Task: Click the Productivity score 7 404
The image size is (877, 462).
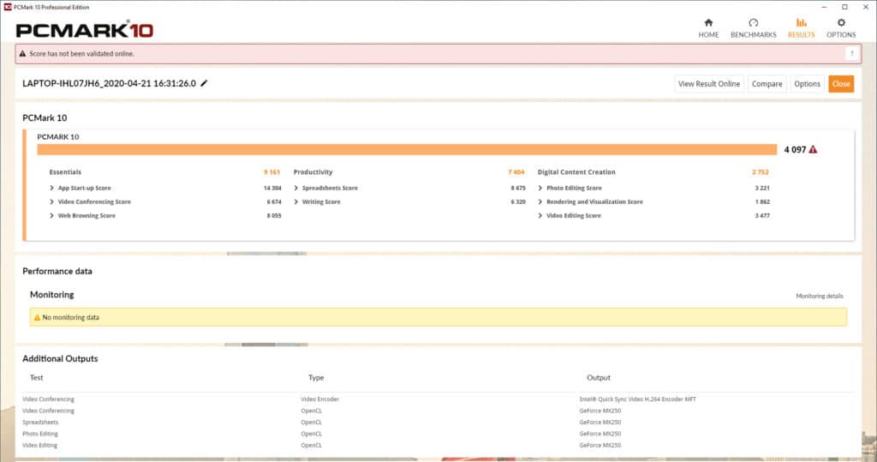Action: (x=516, y=172)
